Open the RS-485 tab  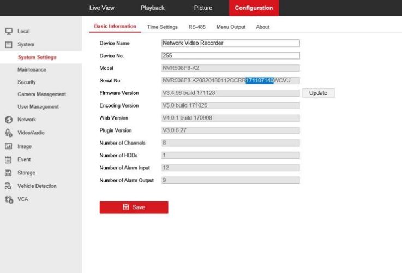tap(197, 27)
